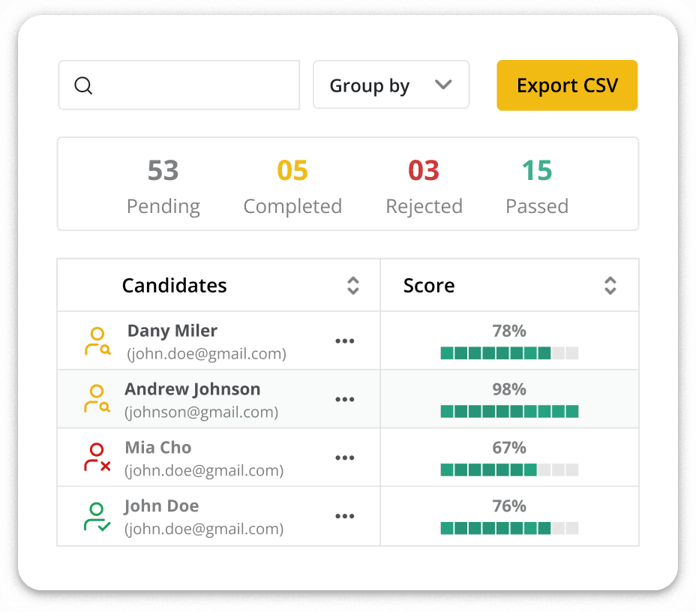Viewport: 696px width, 612px height.
Task: Show the Completed candidates stat
Action: click(x=292, y=184)
